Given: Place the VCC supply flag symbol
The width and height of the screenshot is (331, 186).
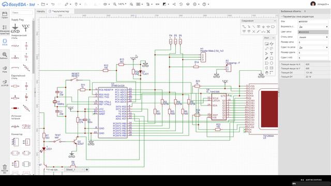Looking at the screenshot, I should tap(26, 27).
